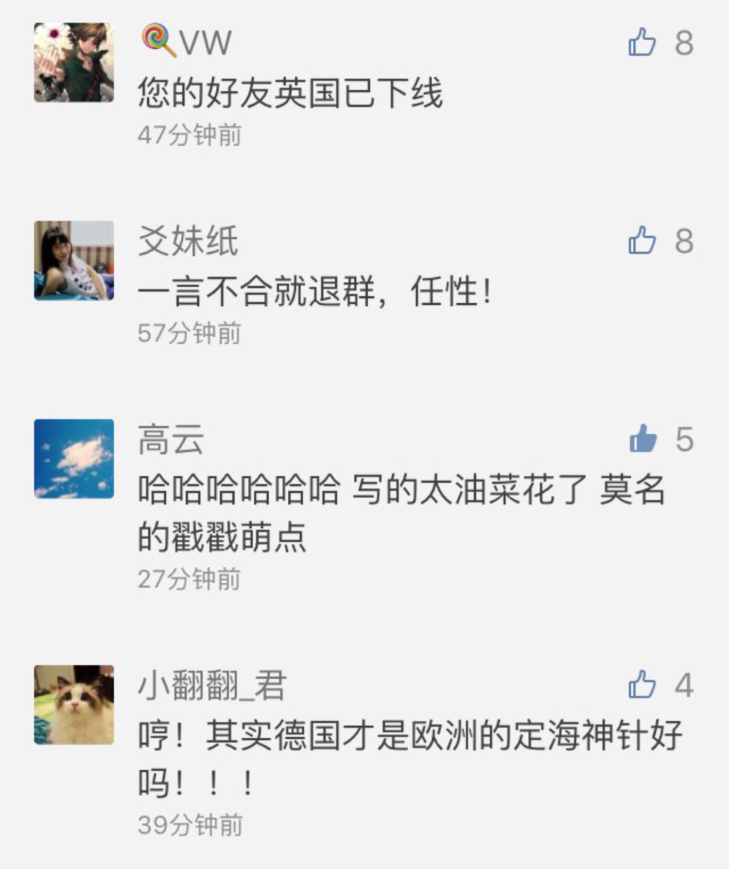Select comment starting 哈哈哈哈哈哈 写的太油菜花了
The image size is (729, 869).
pos(401,513)
